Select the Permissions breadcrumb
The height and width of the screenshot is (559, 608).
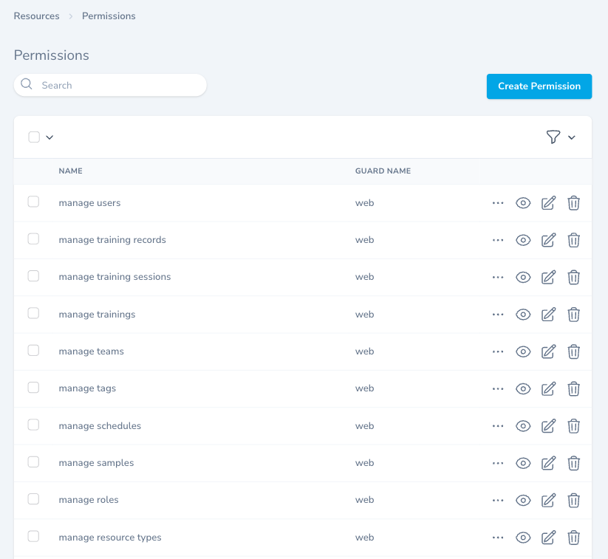click(x=109, y=16)
